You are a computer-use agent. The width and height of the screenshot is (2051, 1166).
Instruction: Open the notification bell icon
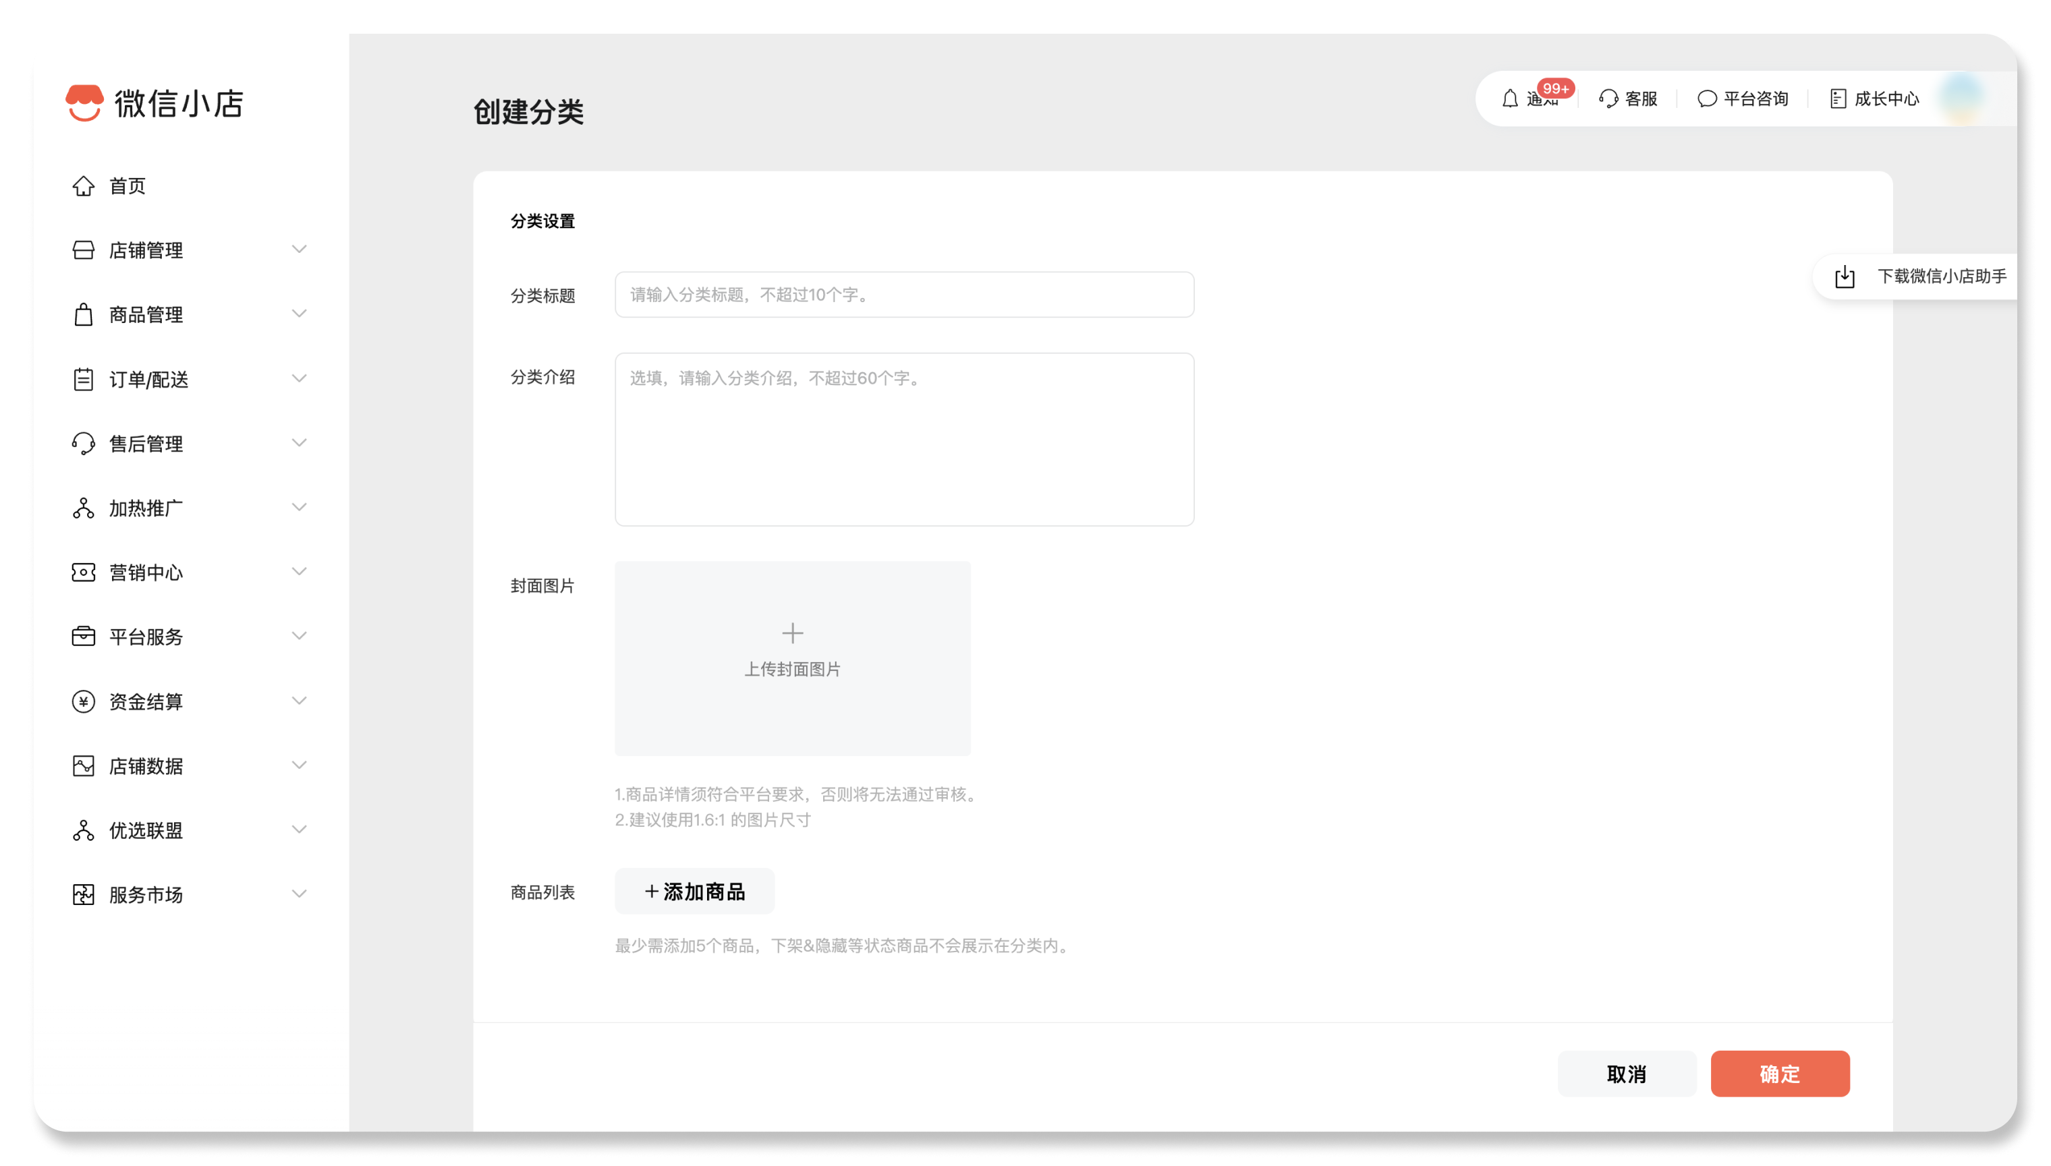[1510, 98]
